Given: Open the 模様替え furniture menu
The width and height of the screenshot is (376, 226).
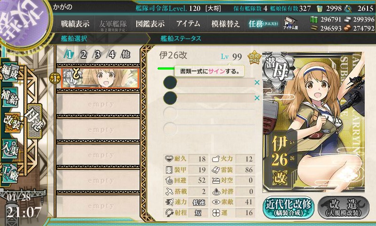Looking at the screenshot, I should (226, 24).
